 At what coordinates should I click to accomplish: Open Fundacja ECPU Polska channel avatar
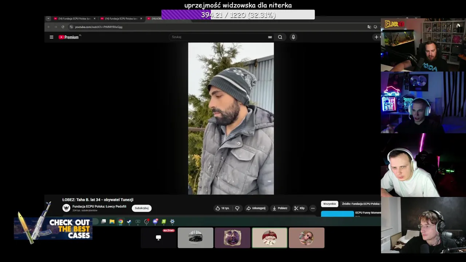66,208
